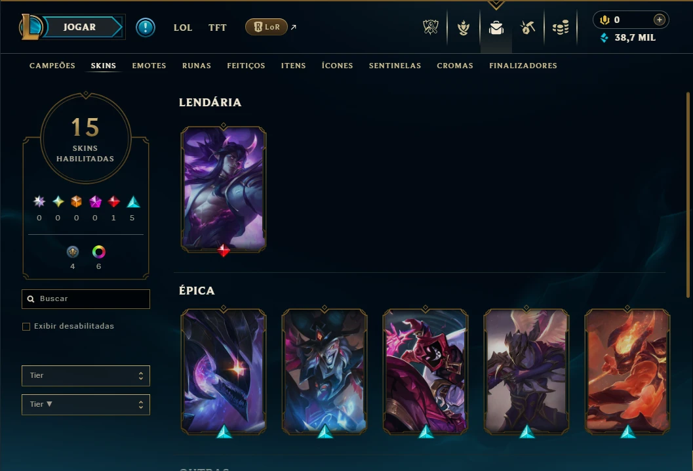Enable Exibir desabilitadas checkbox
Screen dimensions: 693x471
tap(26, 327)
